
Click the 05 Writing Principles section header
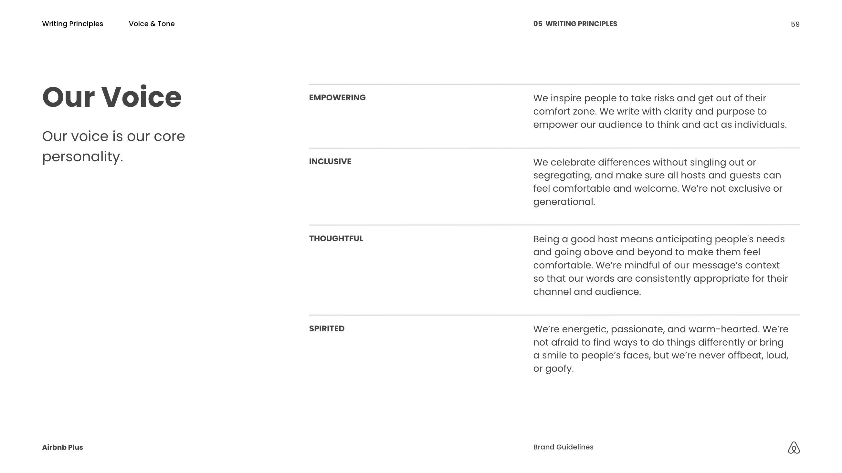tap(575, 24)
